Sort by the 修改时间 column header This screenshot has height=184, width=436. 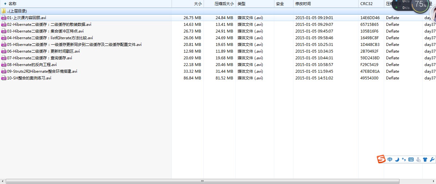326,4
